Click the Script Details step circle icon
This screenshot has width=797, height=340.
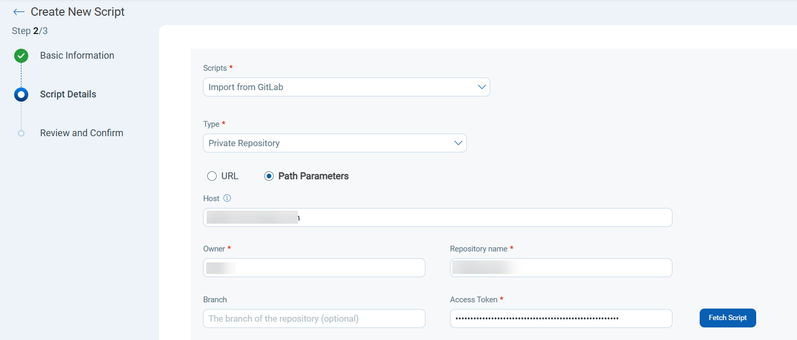[21, 95]
